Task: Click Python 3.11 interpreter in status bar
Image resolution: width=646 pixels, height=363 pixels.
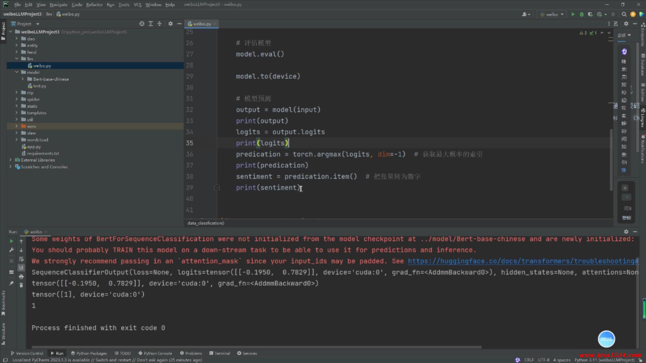Action: pyautogui.click(x=604, y=360)
